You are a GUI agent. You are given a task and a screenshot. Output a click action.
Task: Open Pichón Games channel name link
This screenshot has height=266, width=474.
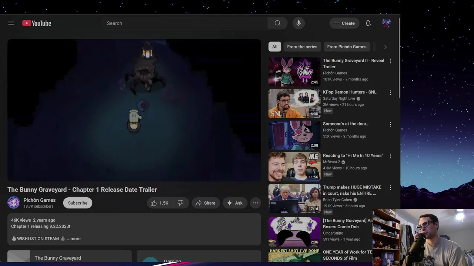point(40,200)
